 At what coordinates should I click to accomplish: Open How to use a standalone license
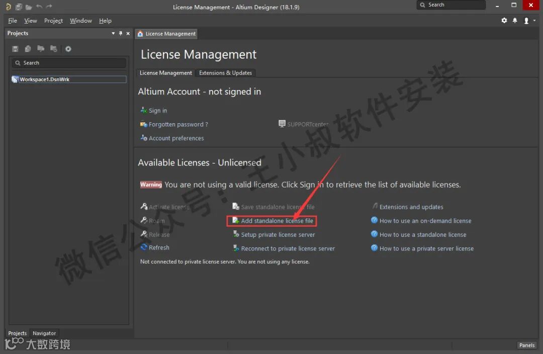423,234
